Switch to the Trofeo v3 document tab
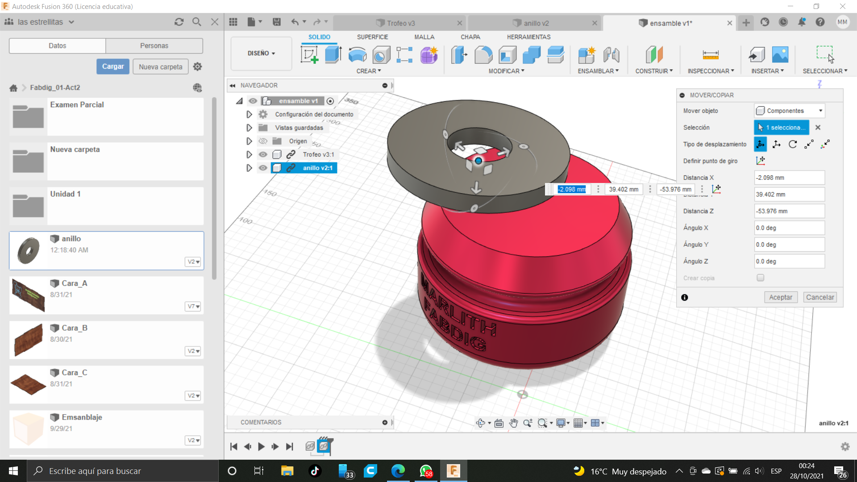 coord(400,23)
